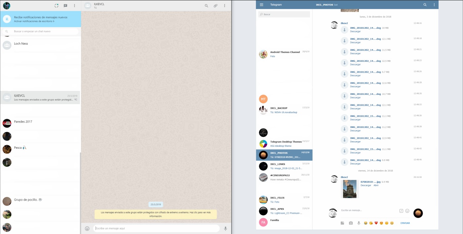Open Telegram chat options three-dot menu
This screenshot has height=234, width=463.
[434, 5]
